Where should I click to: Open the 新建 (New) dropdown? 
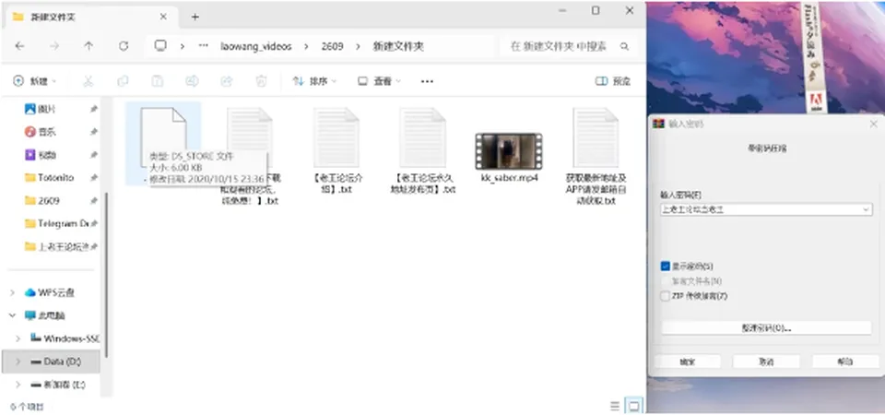(35, 81)
